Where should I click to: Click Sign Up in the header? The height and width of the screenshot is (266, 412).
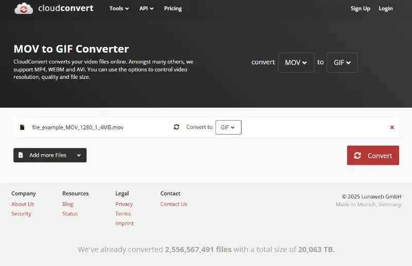[x=360, y=8]
